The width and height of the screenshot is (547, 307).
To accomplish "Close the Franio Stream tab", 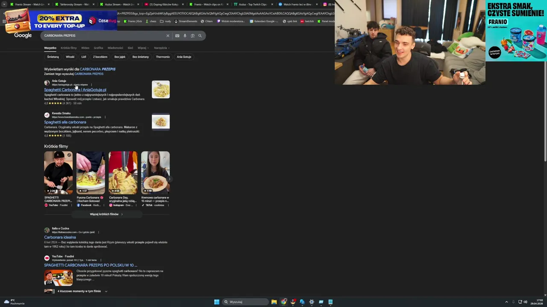I will 49,4.
